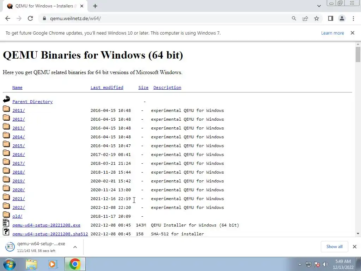Click the network tray icon
Viewport: 361px width, 271px height.
coord(308,264)
